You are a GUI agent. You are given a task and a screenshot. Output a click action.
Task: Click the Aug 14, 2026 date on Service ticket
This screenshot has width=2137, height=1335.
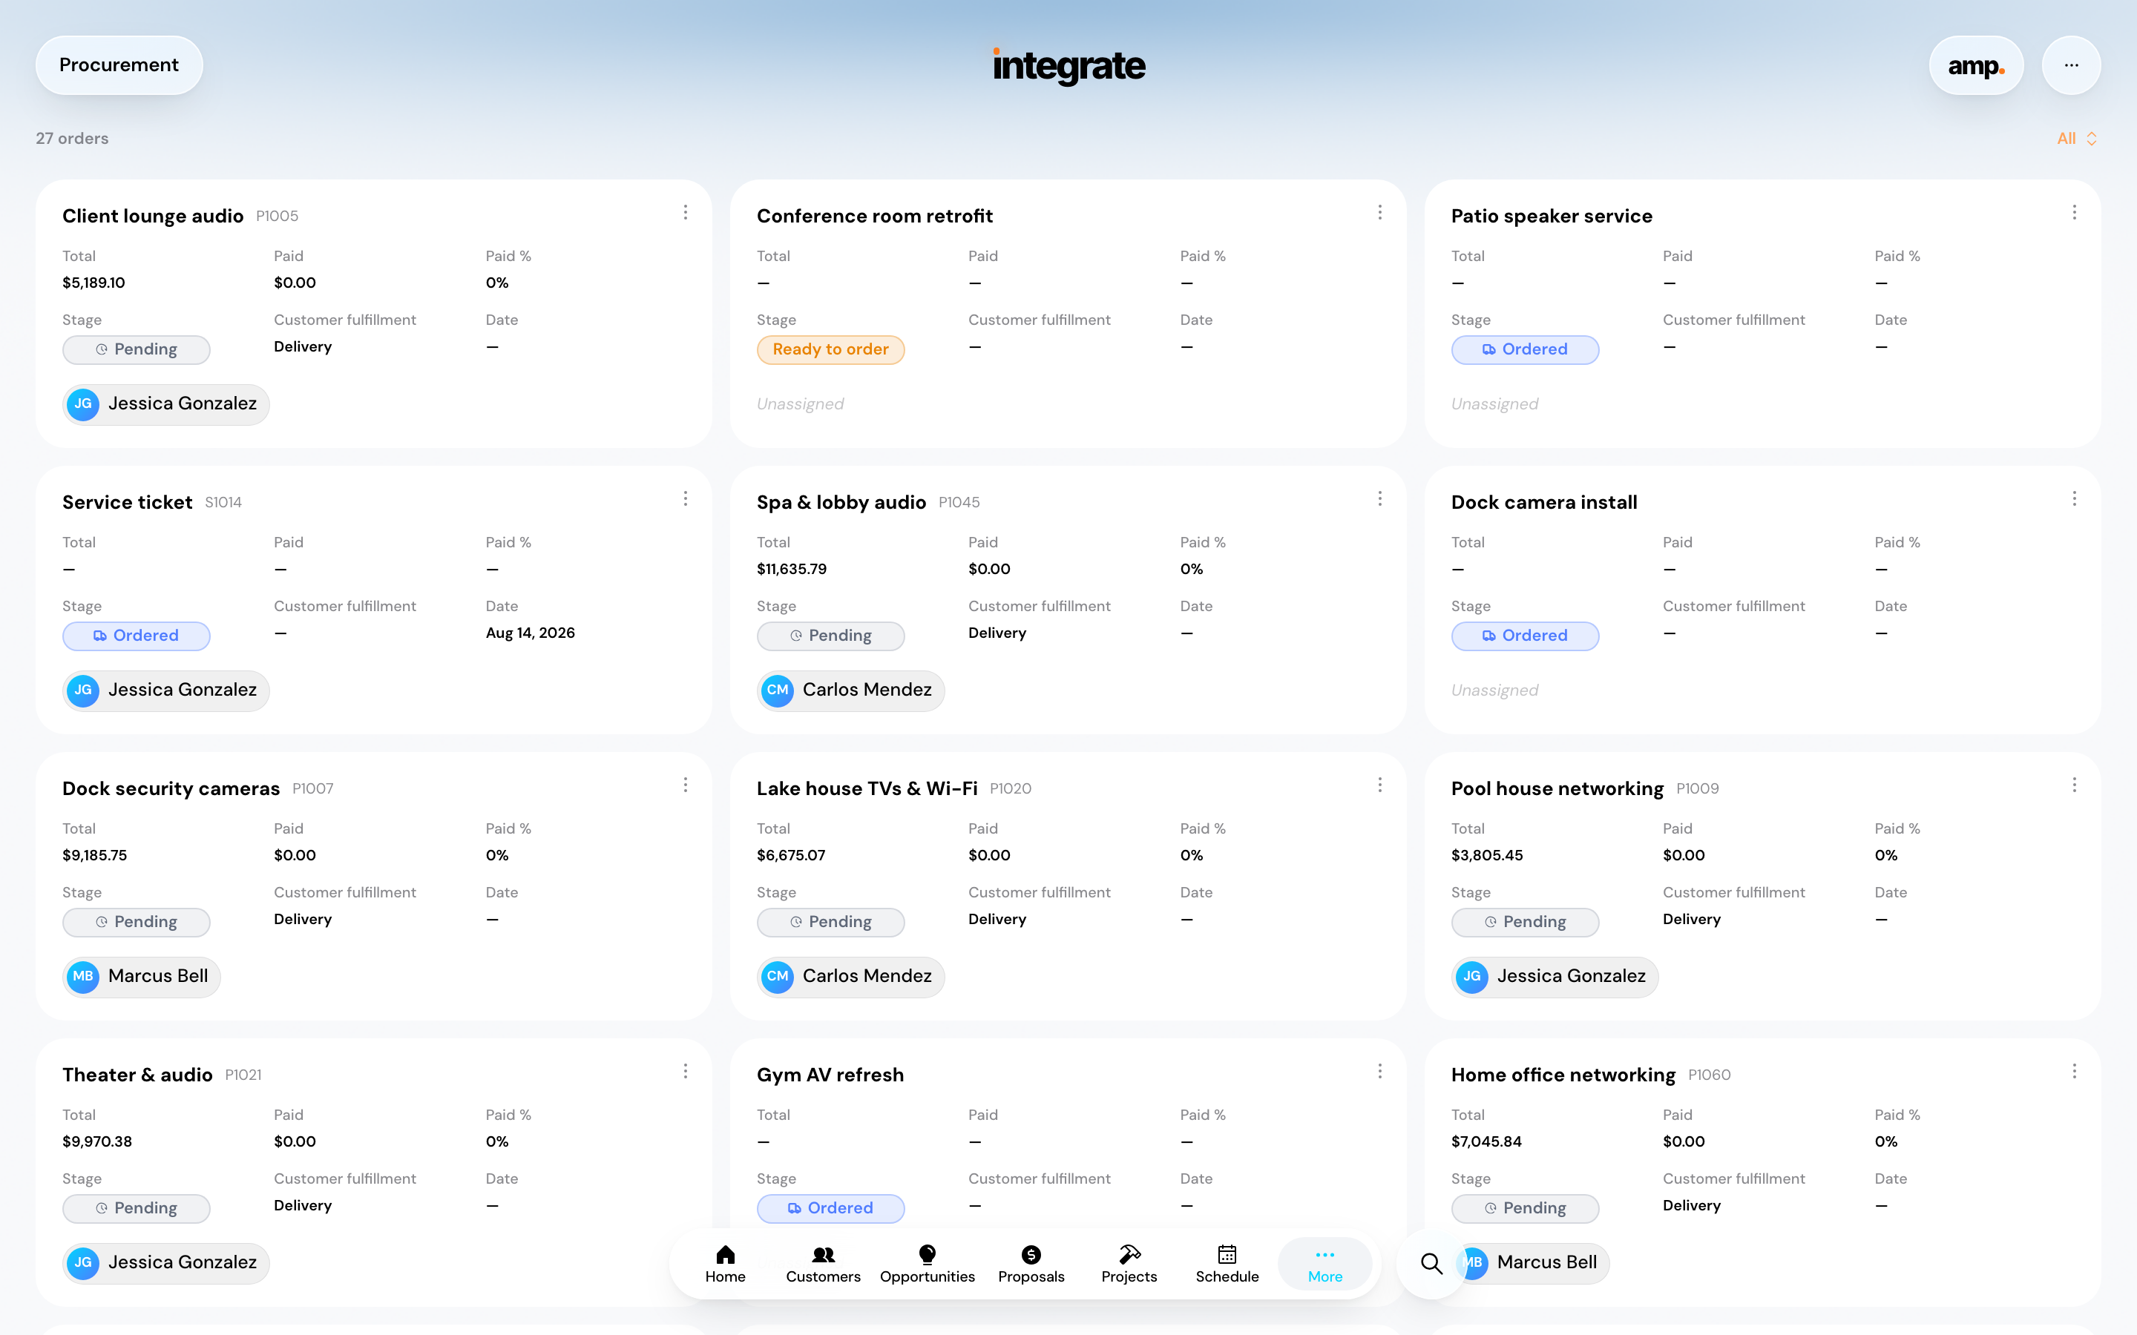tap(530, 633)
